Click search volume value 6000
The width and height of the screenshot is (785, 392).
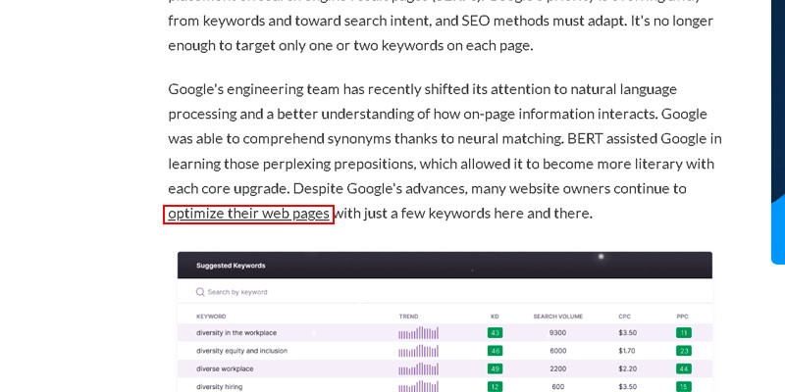(557, 351)
